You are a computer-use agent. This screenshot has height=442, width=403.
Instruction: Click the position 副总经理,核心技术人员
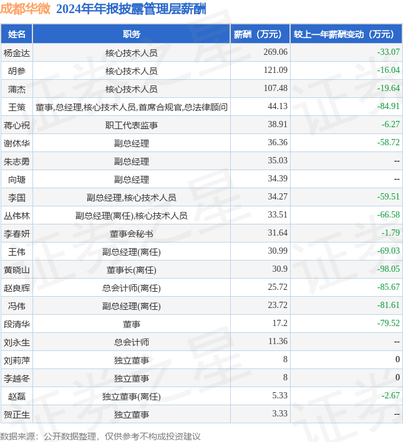[132, 198]
